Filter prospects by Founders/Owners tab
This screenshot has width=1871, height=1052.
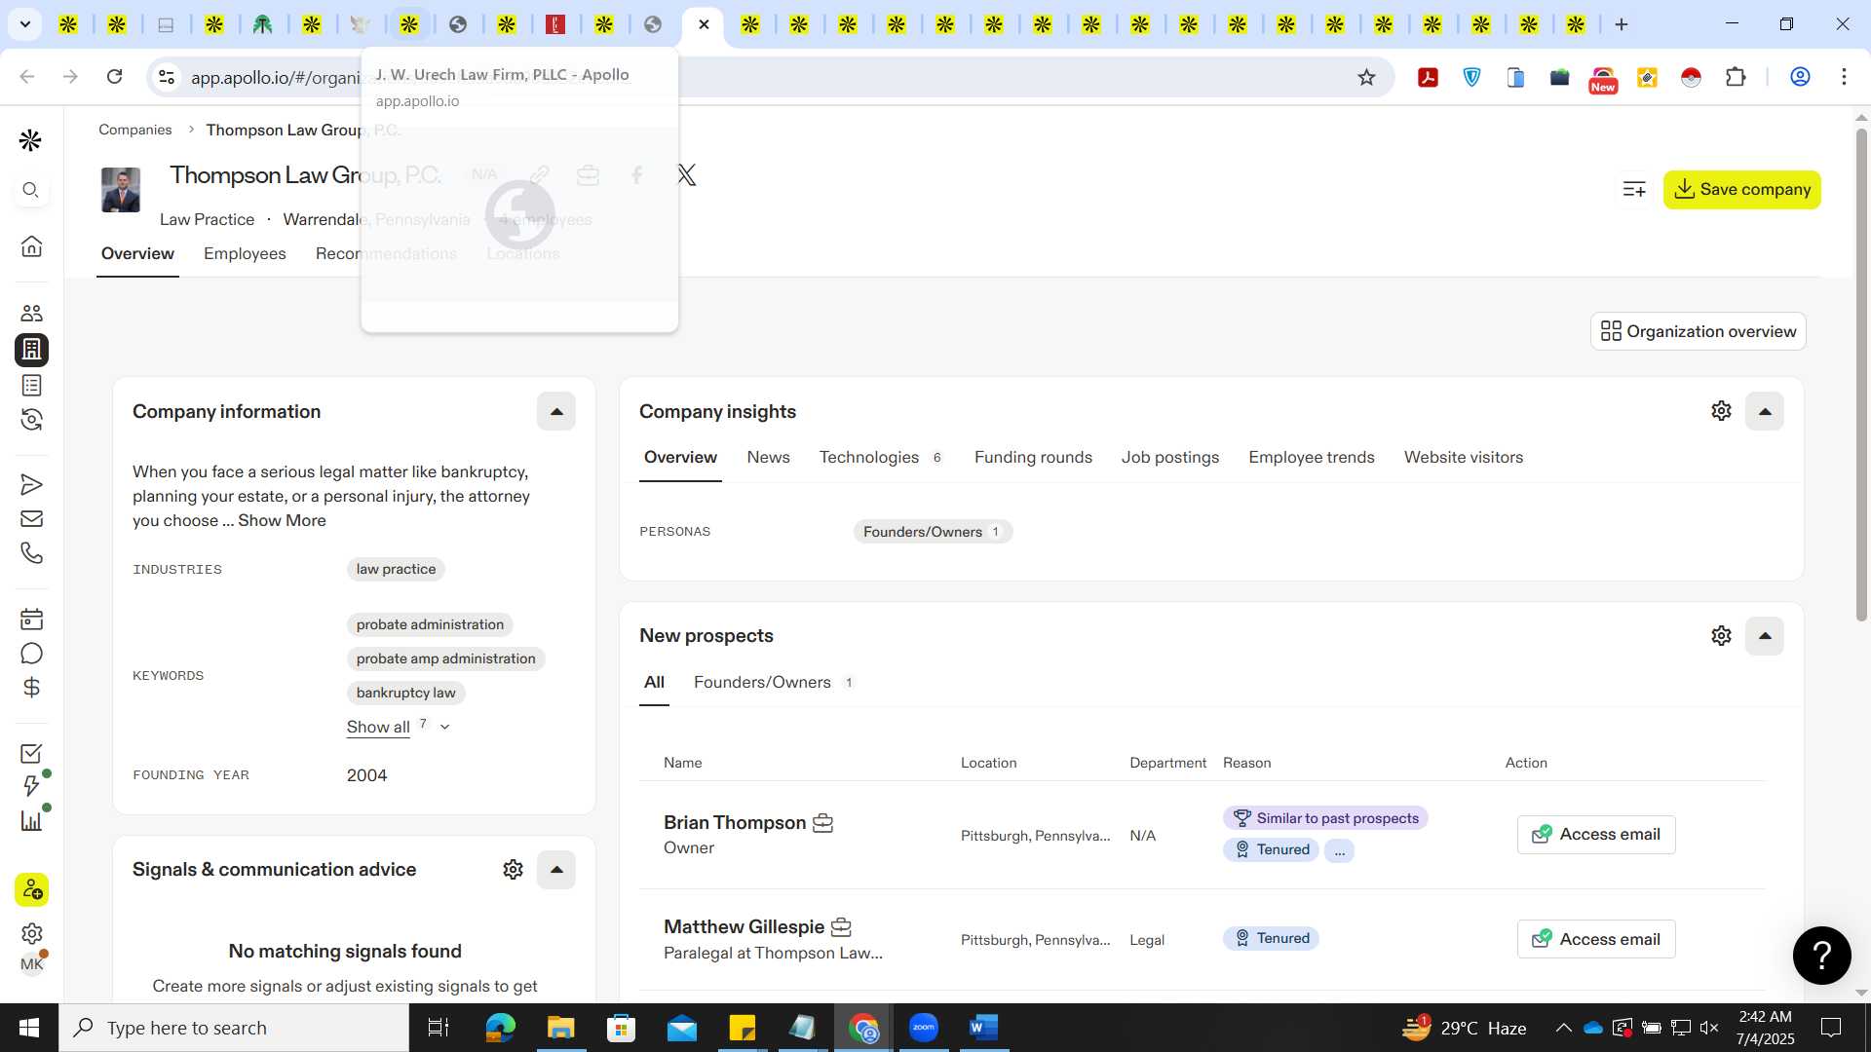(x=773, y=683)
